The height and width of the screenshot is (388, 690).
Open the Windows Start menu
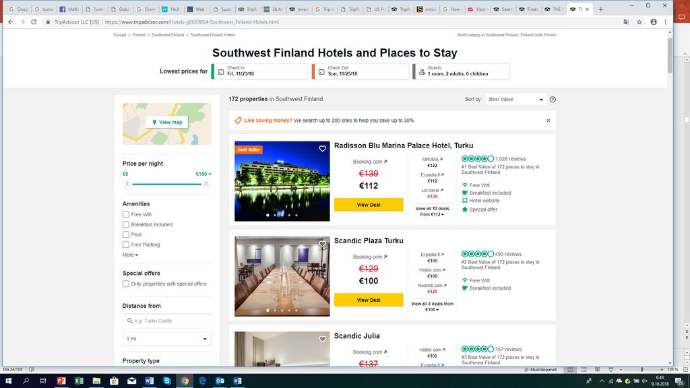point(8,381)
